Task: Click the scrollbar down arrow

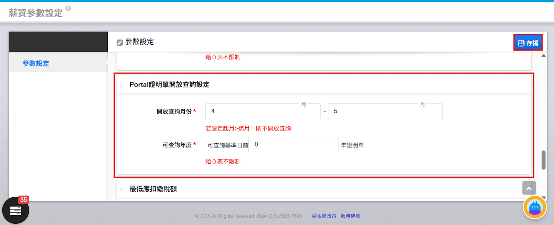Action: (544, 198)
